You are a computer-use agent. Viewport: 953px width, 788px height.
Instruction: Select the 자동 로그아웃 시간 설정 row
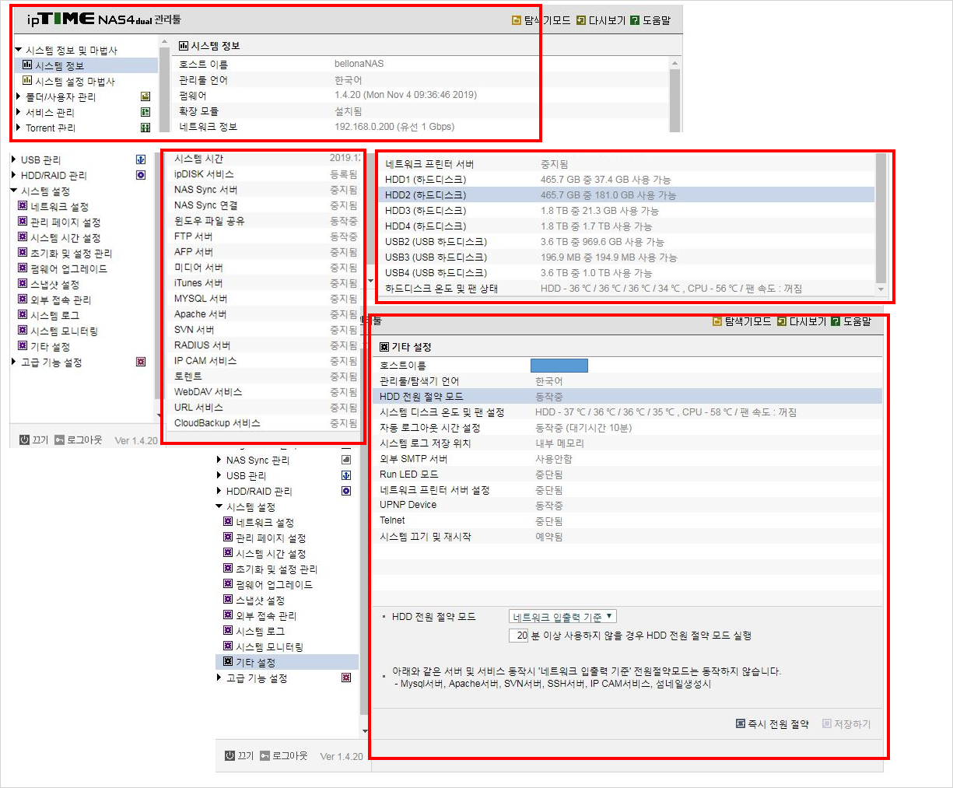(x=627, y=428)
